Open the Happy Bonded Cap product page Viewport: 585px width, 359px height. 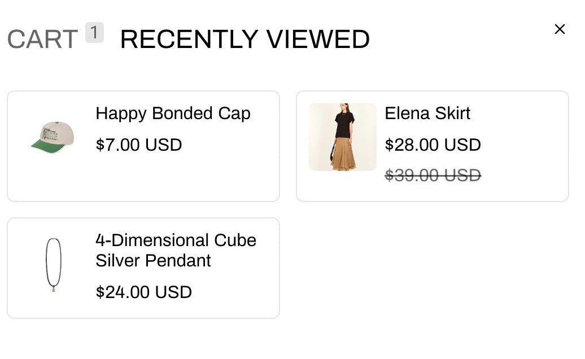[x=173, y=113]
